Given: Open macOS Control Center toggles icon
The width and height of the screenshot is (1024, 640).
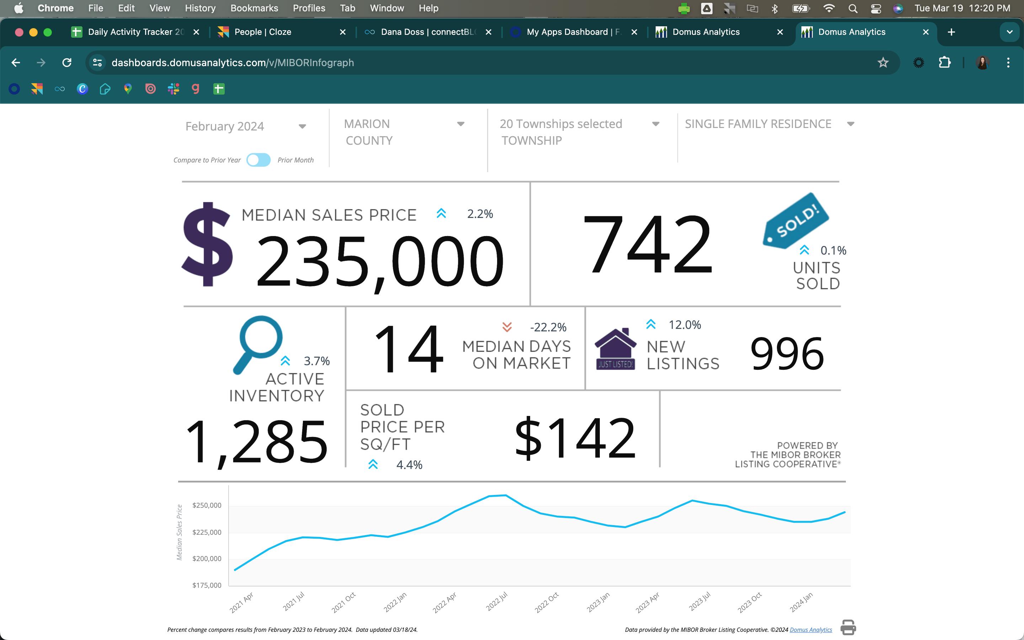Looking at the screenshot, I should [875, 9].
